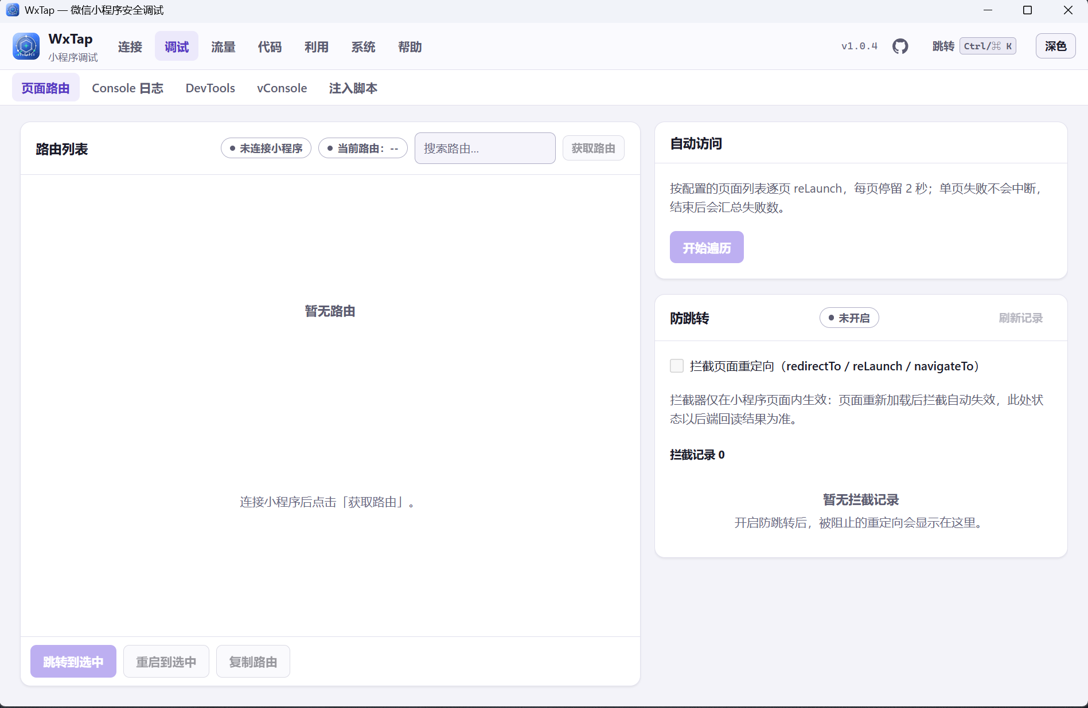Screen dimensions: 1088x708
Task: Minimize the WxTap window
Action: (x=988, y=10)
